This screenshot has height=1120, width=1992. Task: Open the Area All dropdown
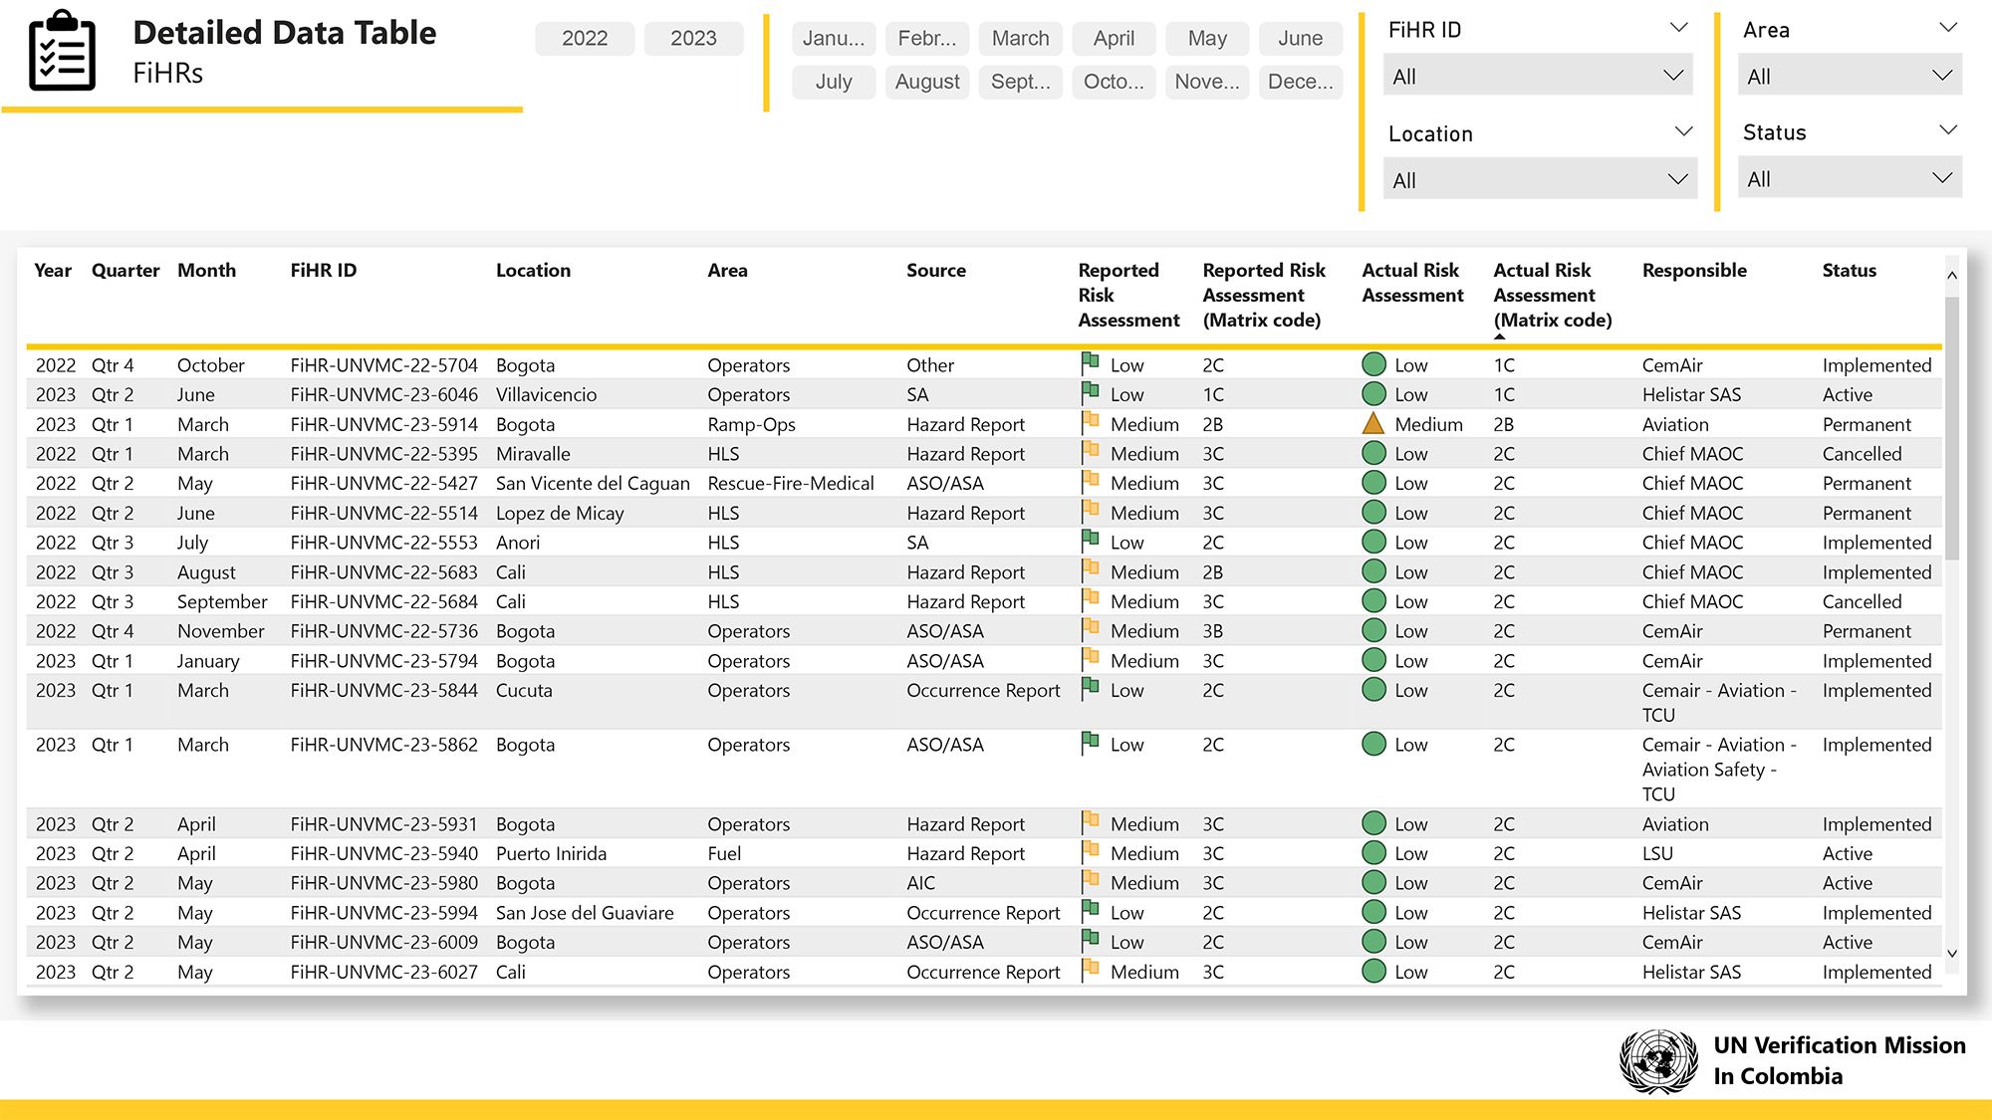(1850, 77)
